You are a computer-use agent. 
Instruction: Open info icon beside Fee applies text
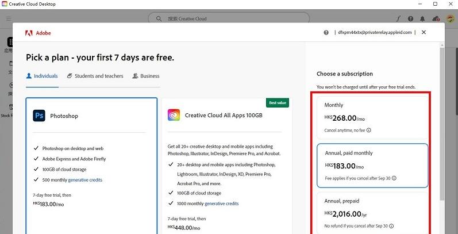tap(394, 178)
